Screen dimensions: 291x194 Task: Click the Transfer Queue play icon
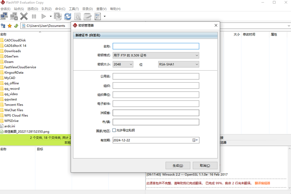pos(44,16)
